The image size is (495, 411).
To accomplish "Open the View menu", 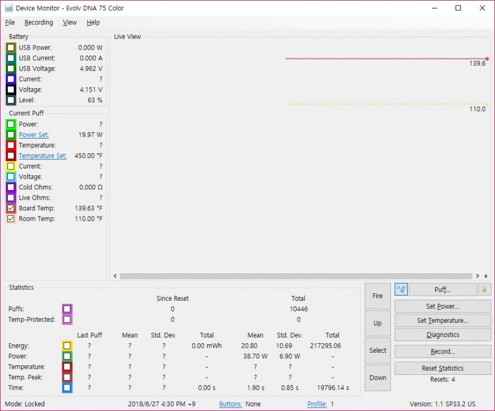I will 70,23.
